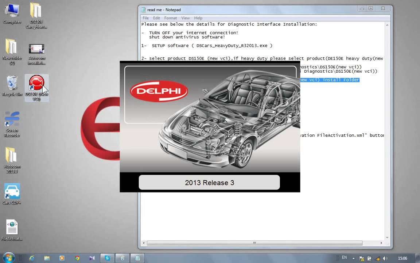Open Action Center flag icon in the tray
The image size is (420, 263).
(361, 259)
